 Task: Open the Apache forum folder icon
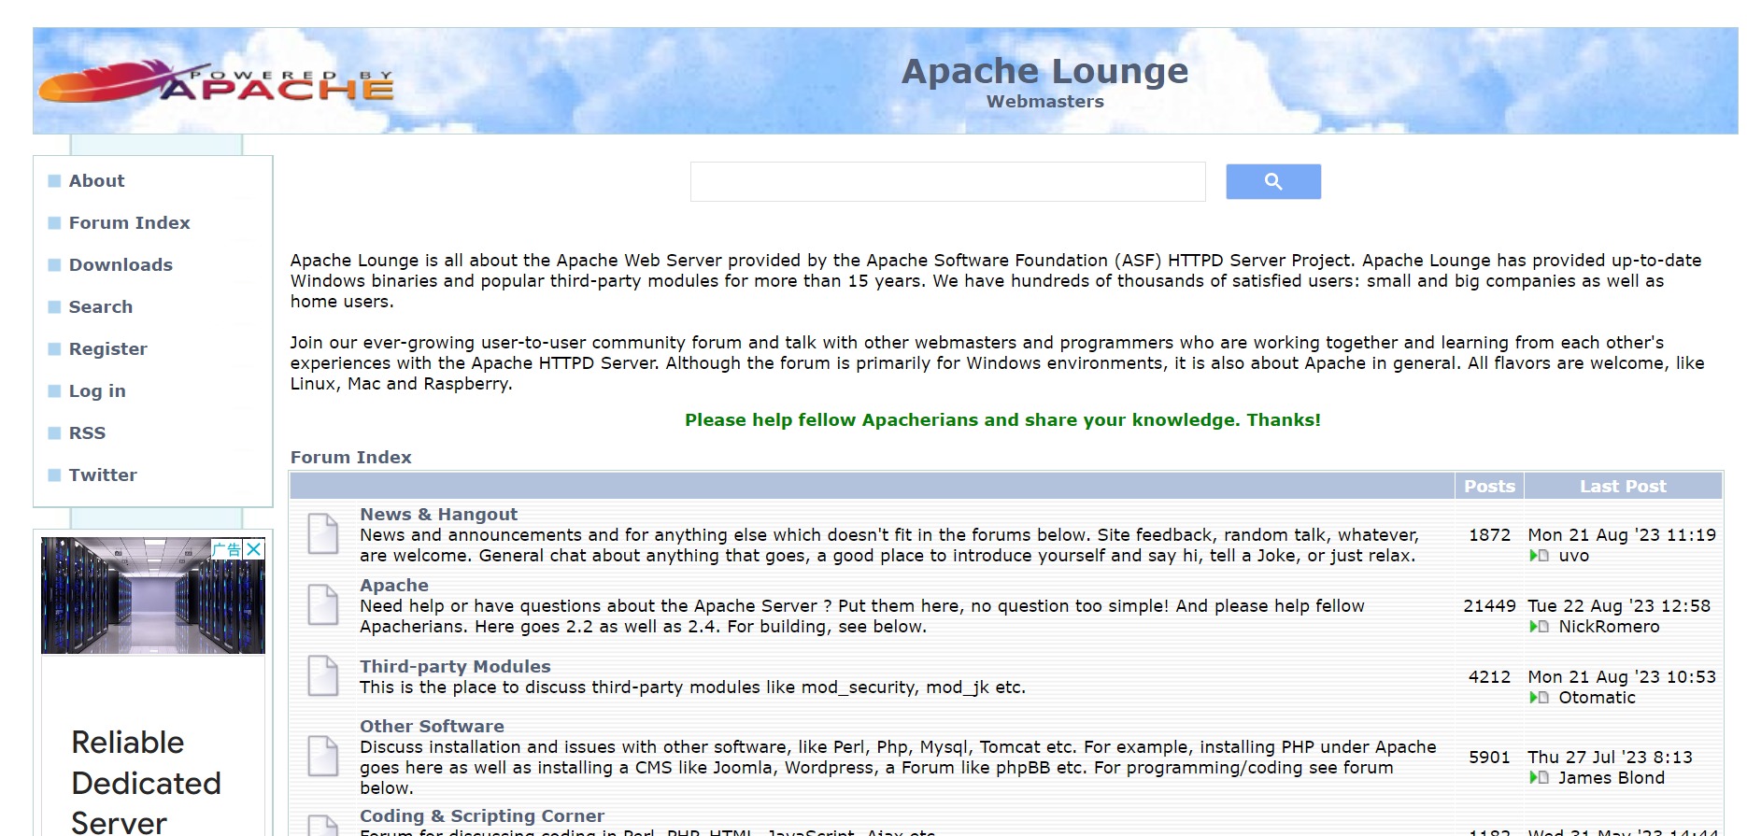[x=323, y=605]
